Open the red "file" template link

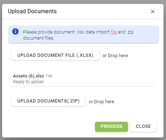114,32
